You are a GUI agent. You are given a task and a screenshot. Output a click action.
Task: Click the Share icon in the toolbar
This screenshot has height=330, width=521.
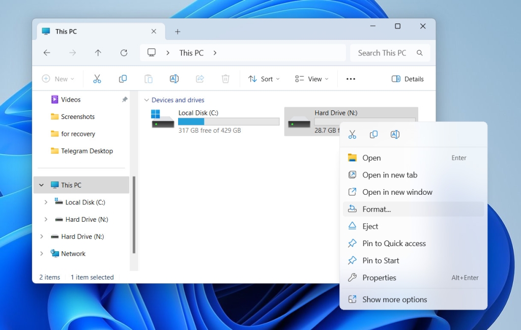(199, 79)
